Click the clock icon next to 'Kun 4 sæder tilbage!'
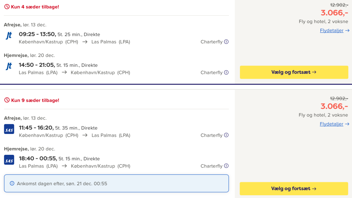The height and width of the screenshot is (198, 352). click(x=7, y=7)
